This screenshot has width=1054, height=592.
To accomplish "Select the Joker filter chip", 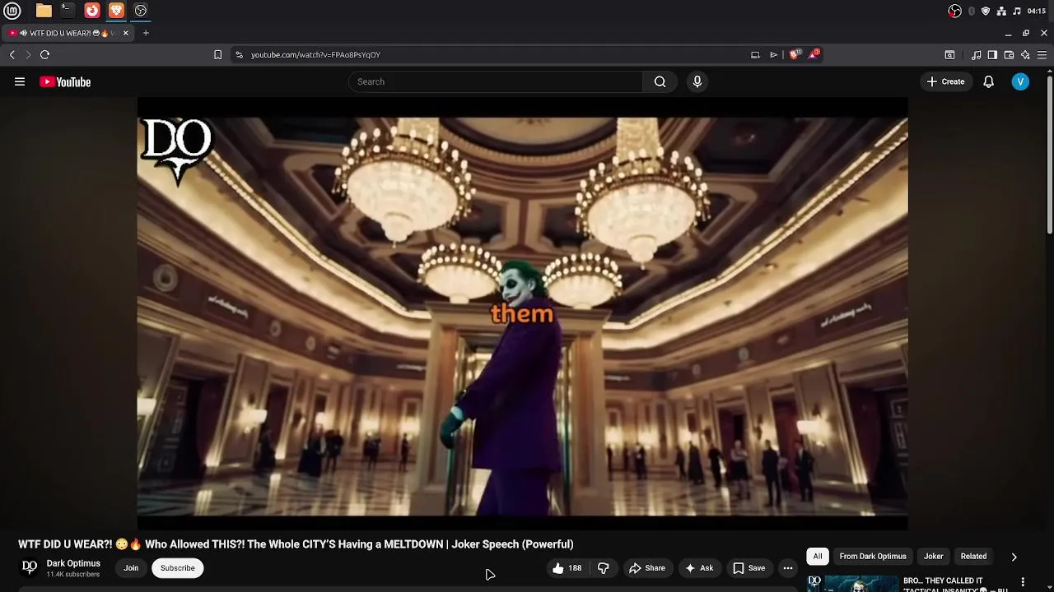I will point(933,557).
